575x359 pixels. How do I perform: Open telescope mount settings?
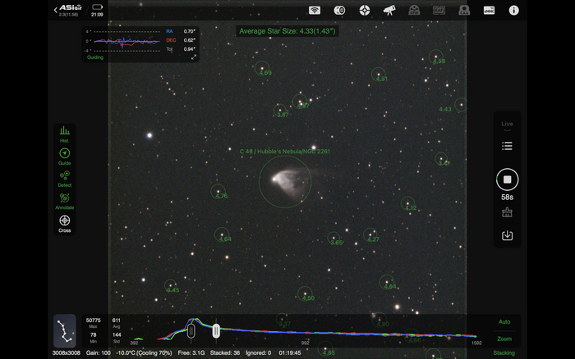click(x=389, y=10)
